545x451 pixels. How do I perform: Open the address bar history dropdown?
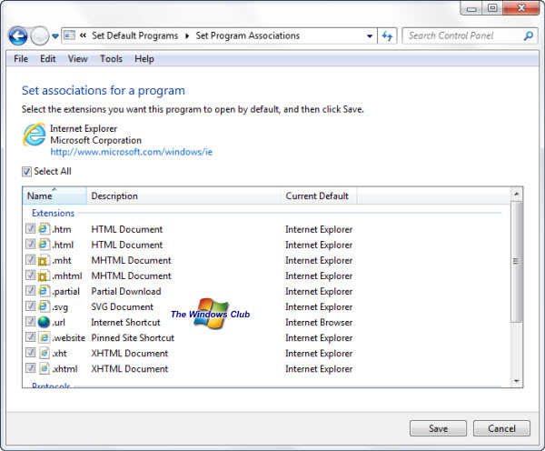coord(370,36)
